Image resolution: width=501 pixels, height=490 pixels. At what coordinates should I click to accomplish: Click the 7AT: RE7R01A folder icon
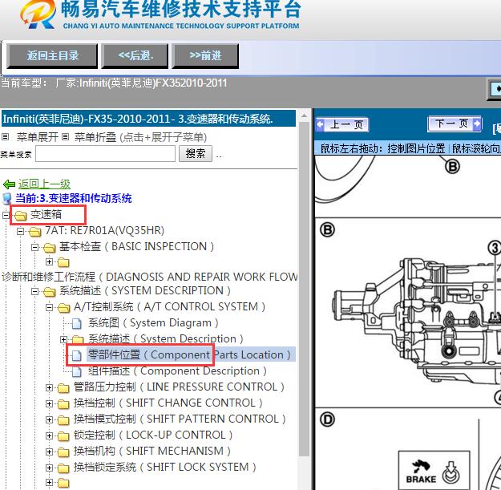pyautogui.click(x=34, y=232)
